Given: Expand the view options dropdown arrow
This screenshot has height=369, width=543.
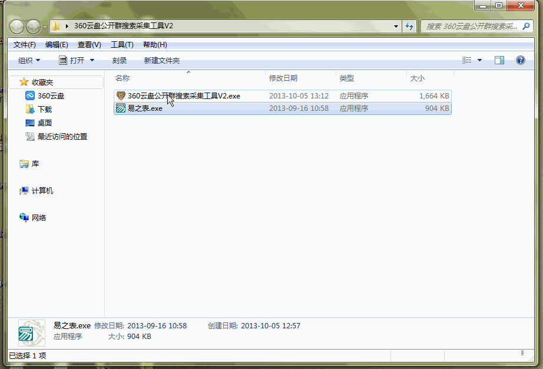Looking at the screenshot, I should [479, 60].
